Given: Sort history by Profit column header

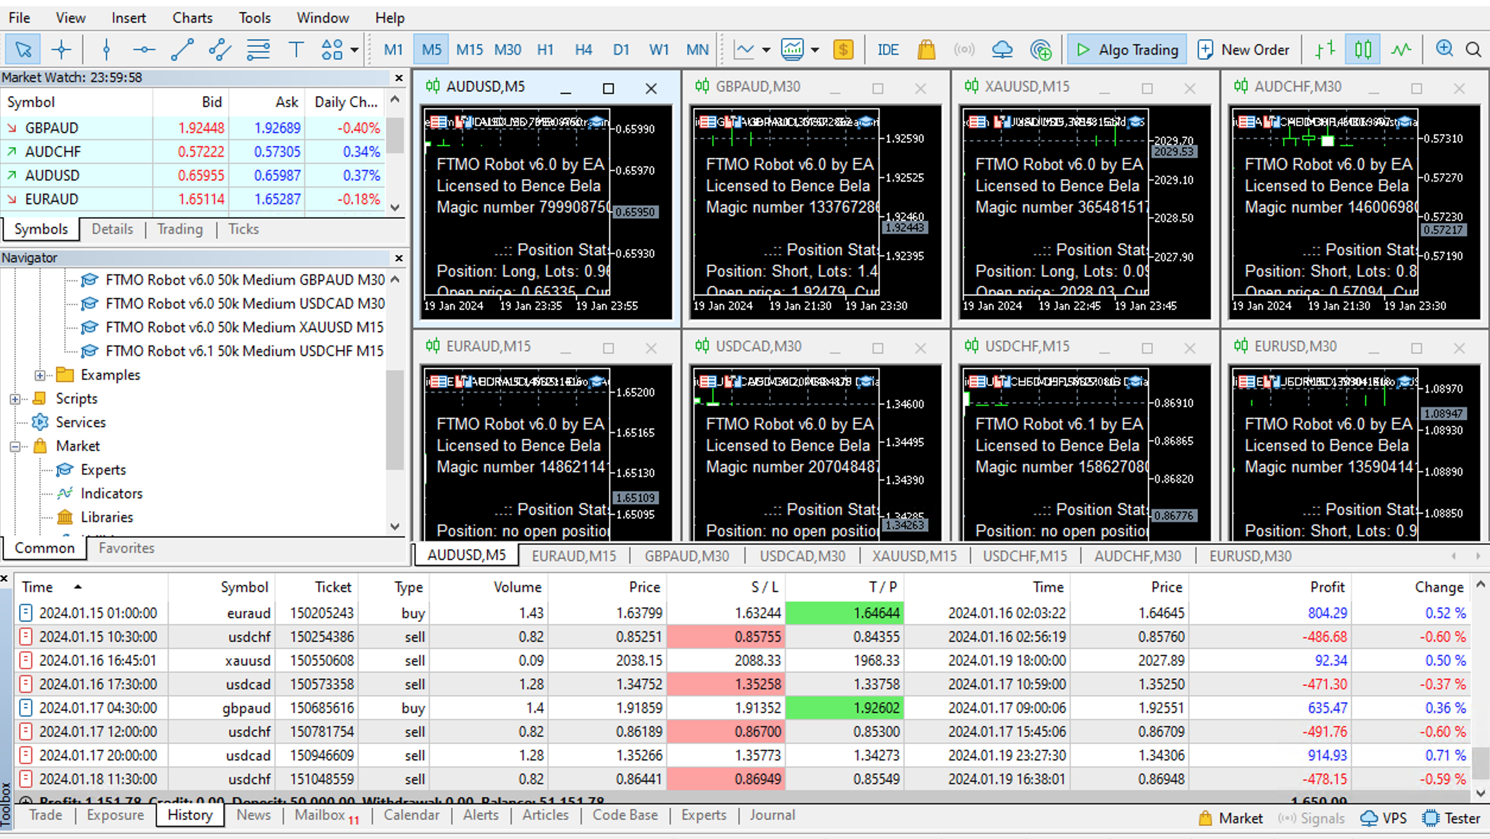Looking at the screenshot, I should [1327, 587].
